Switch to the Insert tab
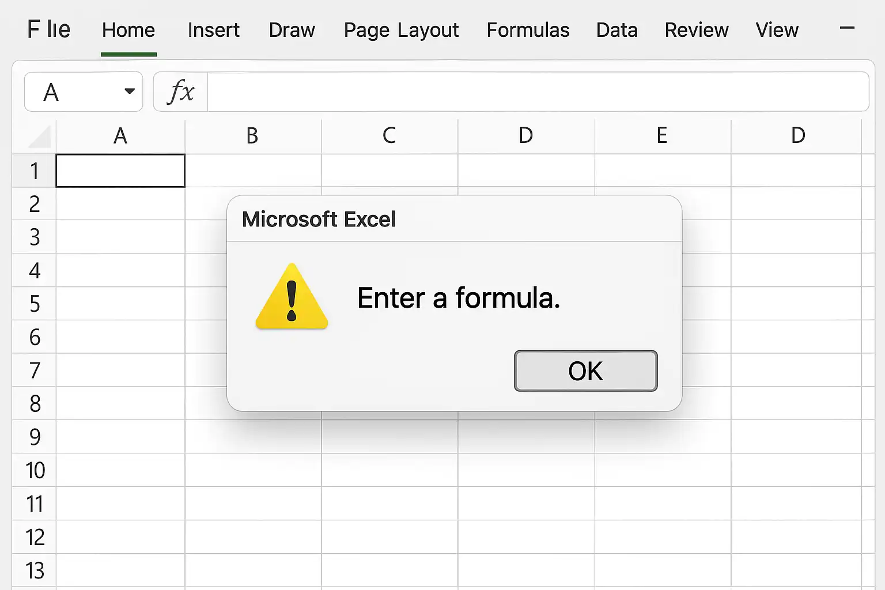The width and height of the screenshot is (885, 590). [213, 30]
